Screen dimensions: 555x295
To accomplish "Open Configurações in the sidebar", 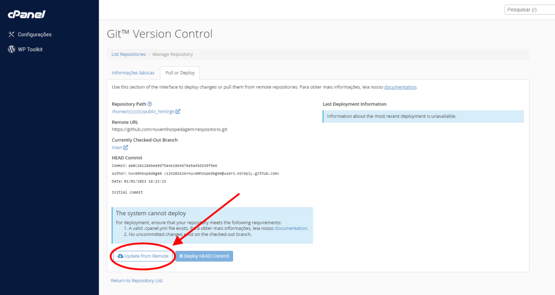I will [x=35, y=34].
